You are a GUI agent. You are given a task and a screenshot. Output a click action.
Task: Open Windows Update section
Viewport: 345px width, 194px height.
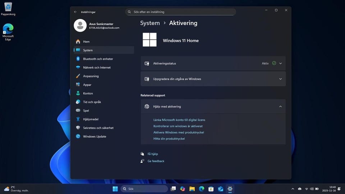click(95, 137)
